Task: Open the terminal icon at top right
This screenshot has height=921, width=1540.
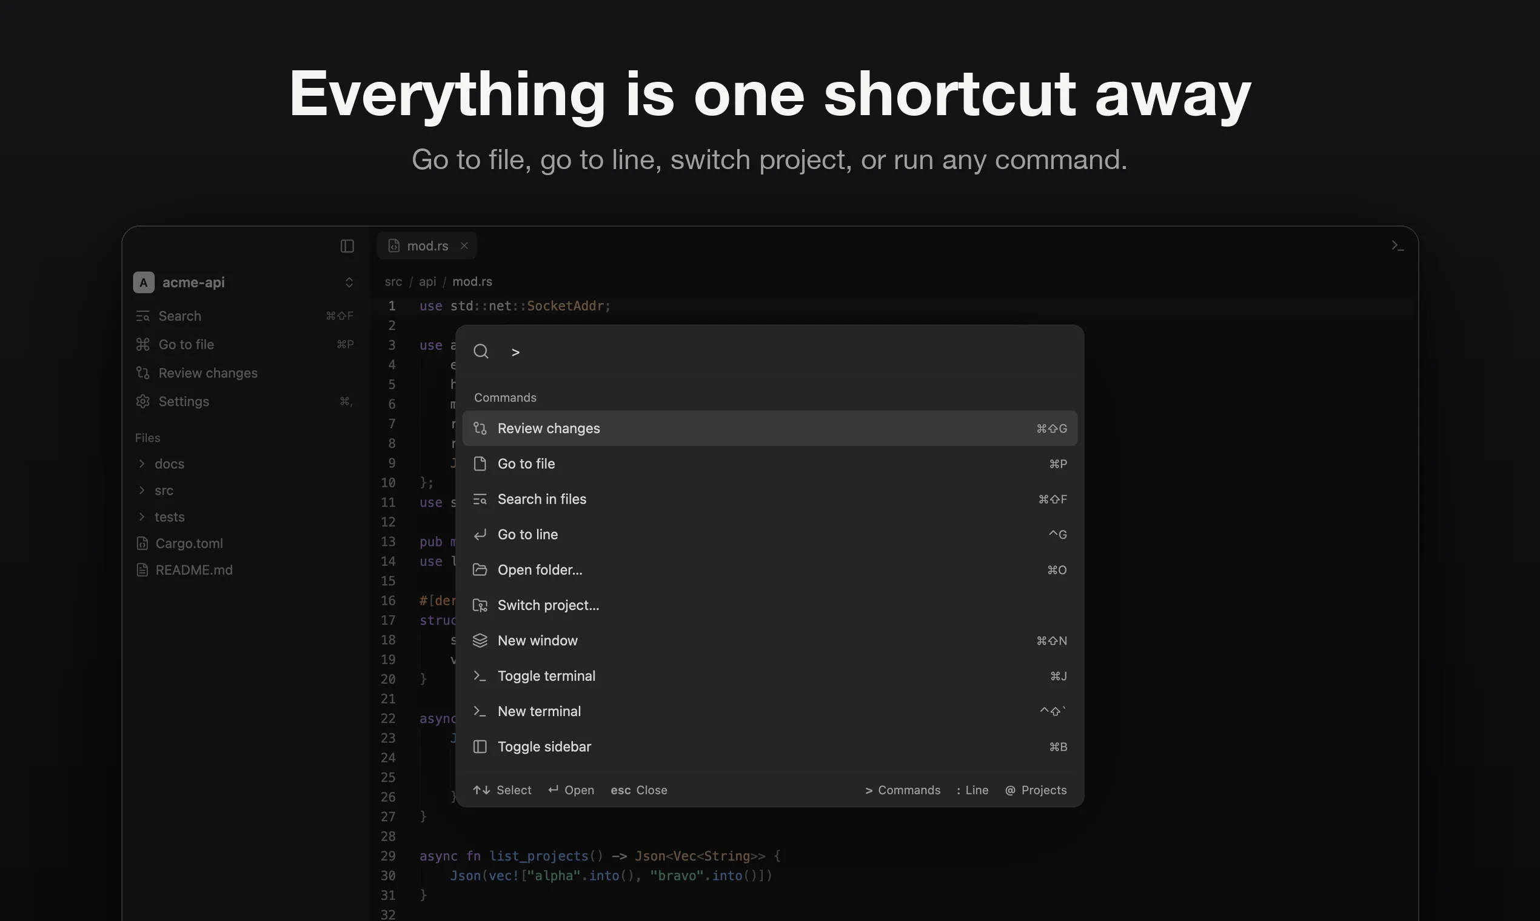Action: coord(1397,246)
